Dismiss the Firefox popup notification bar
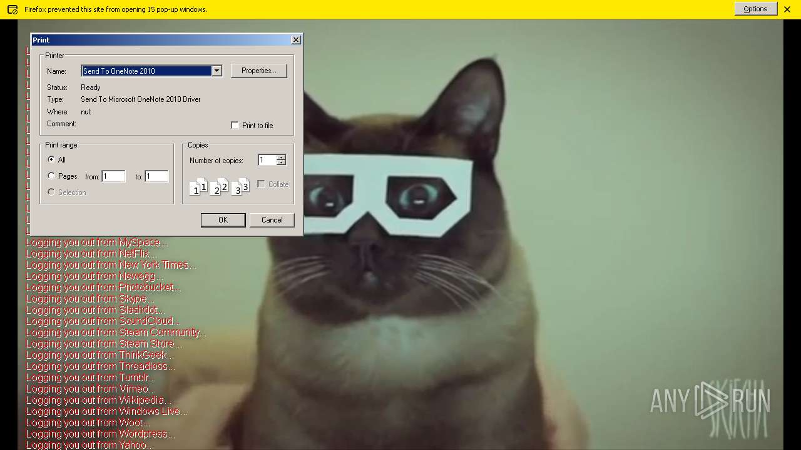 tap(787, 9)
